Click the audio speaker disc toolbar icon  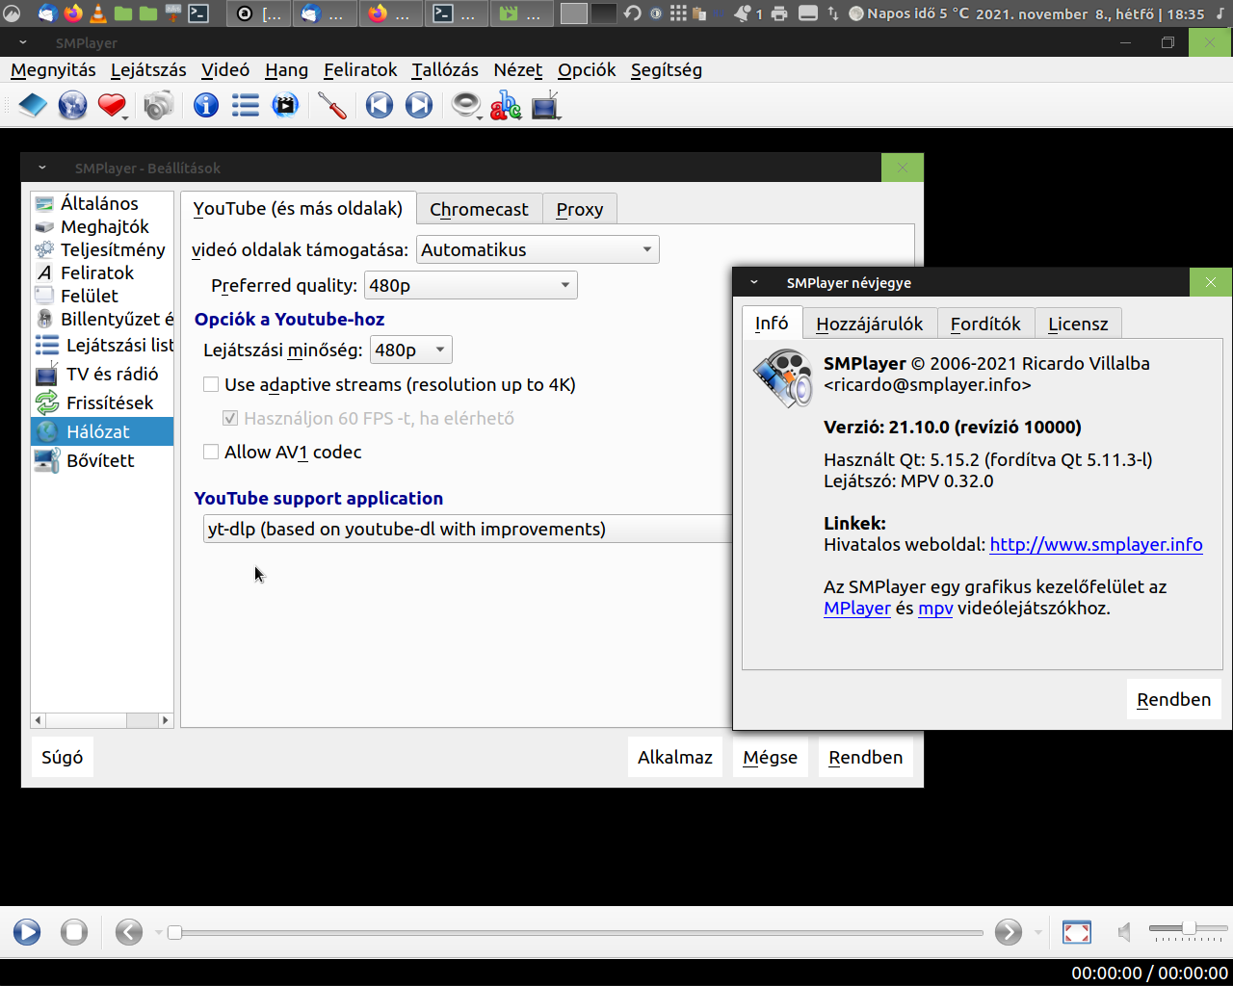466,105
